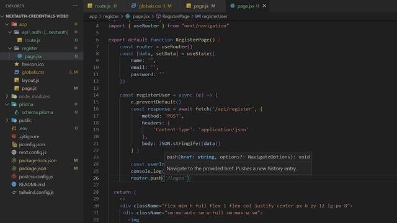Click the info icon beside README.md
Image resolution: width=397 pixels, height=223 pixels.
pyautogui.click(x=14, y=185)
